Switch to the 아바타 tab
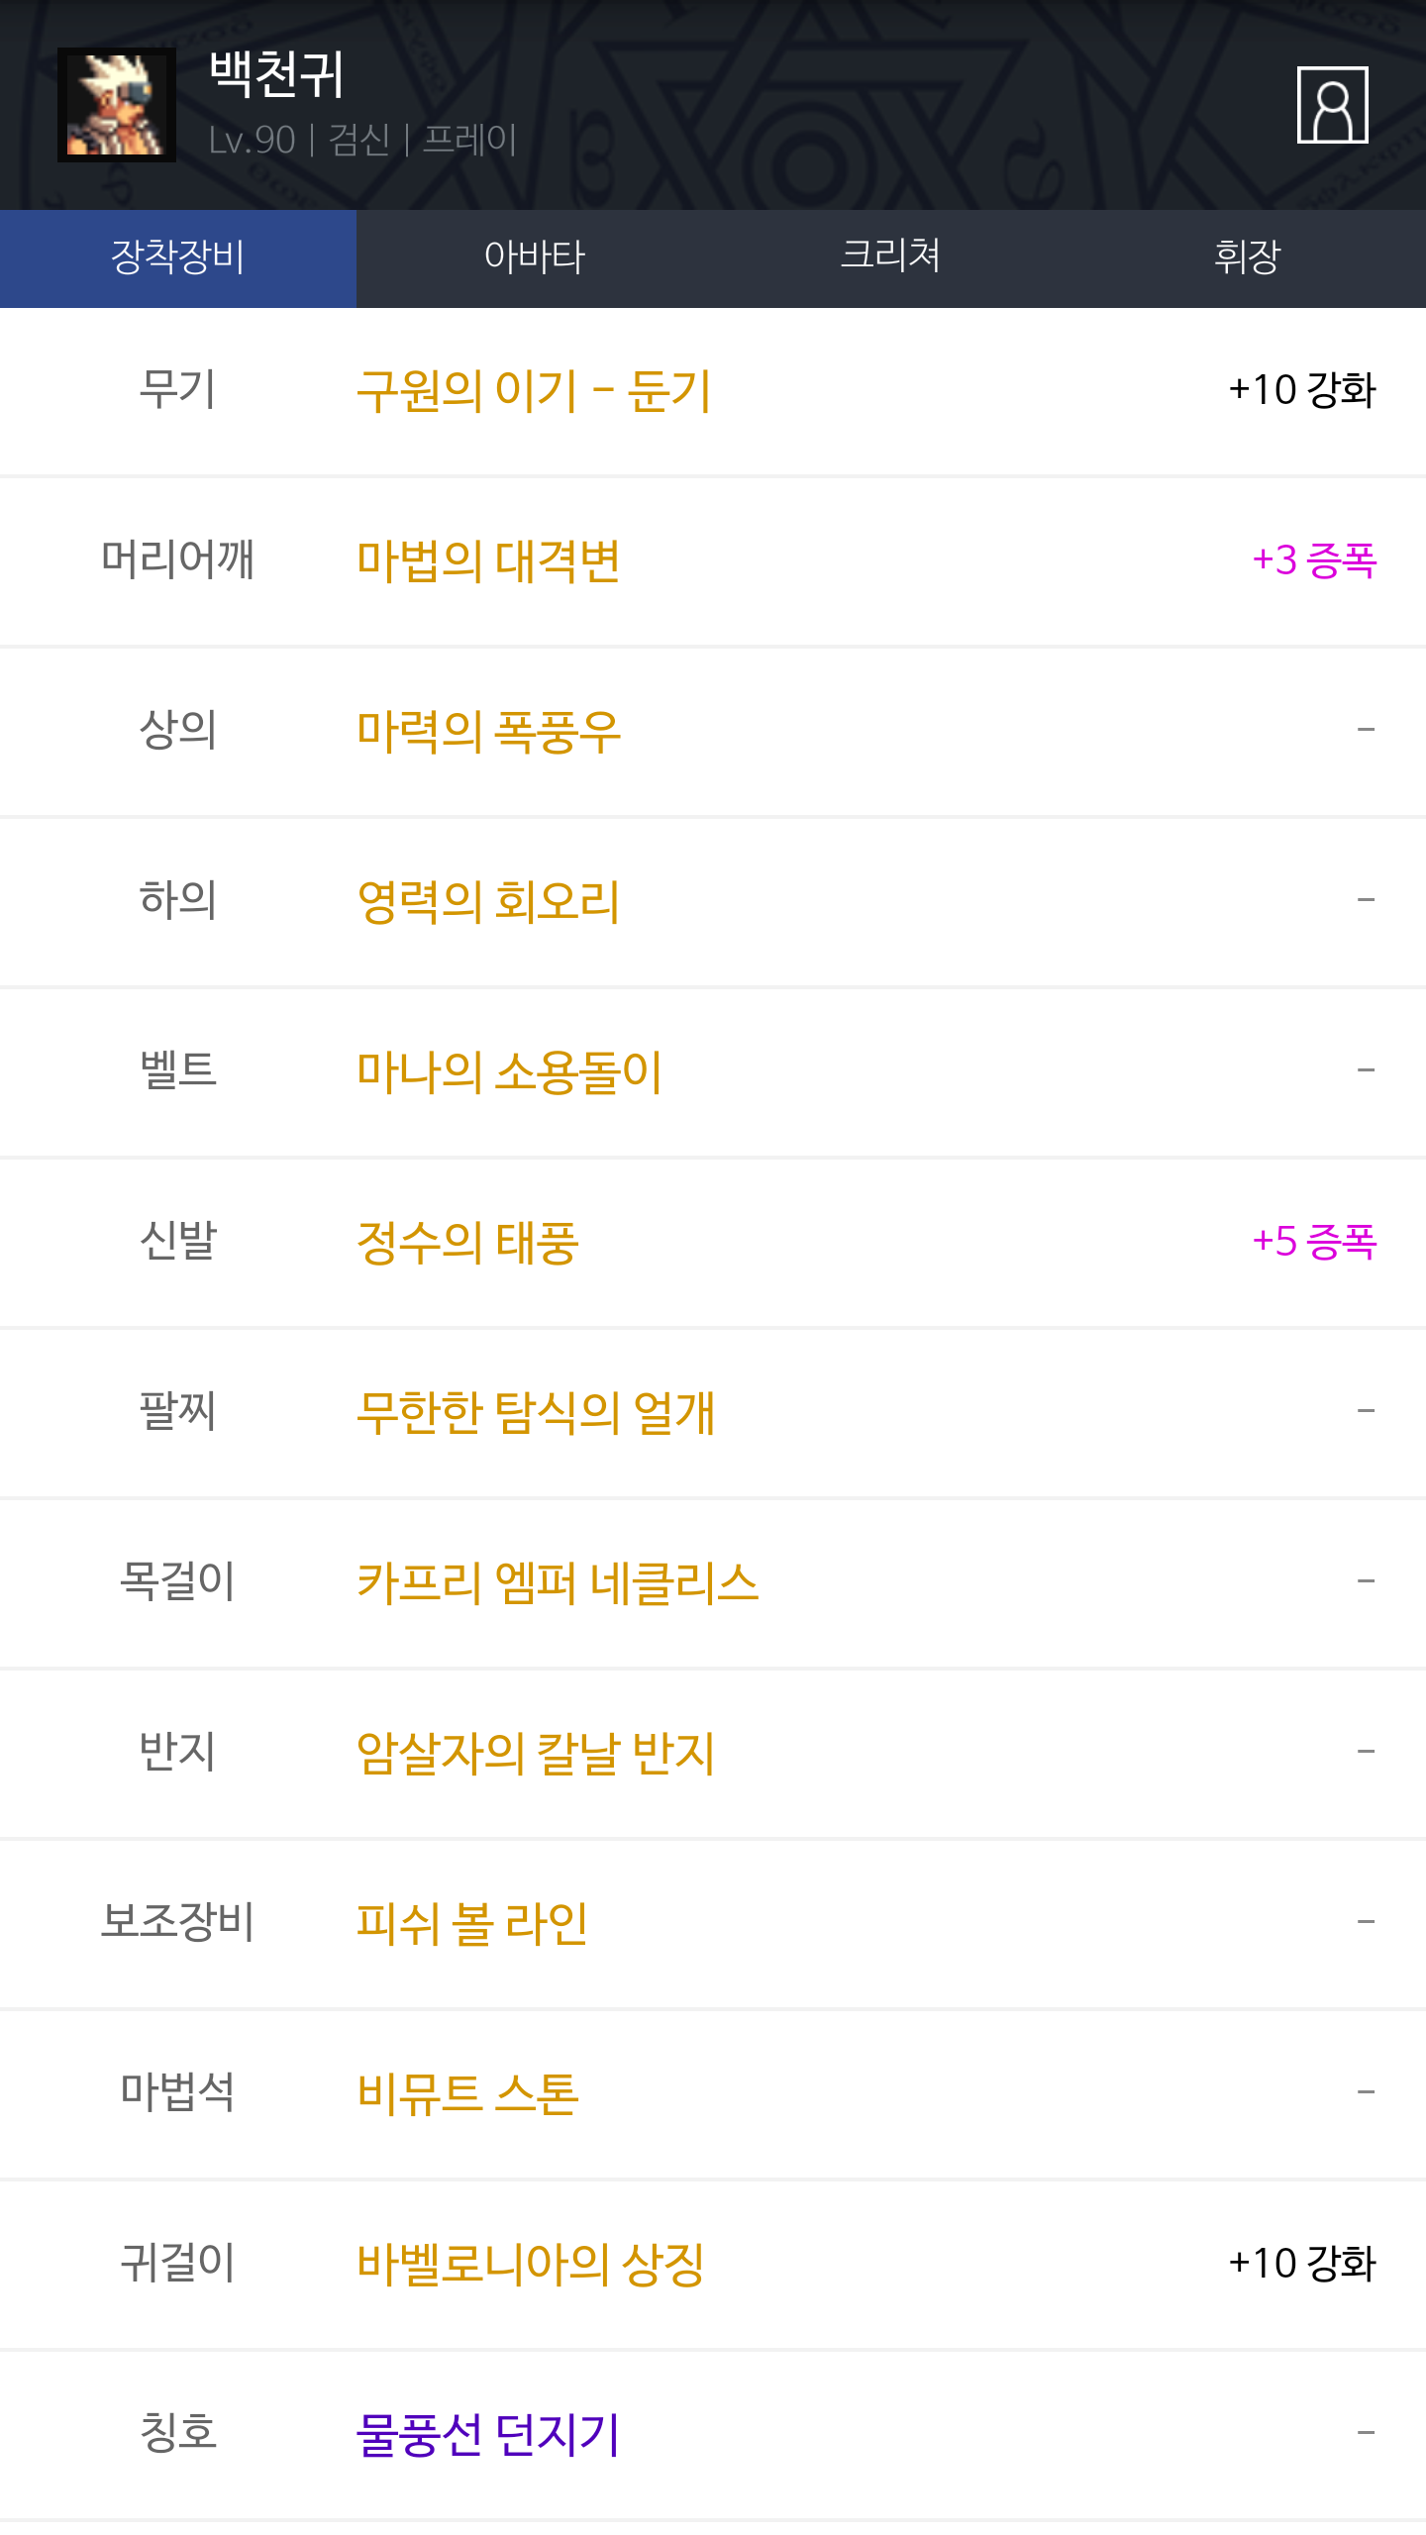 point(535,257)
